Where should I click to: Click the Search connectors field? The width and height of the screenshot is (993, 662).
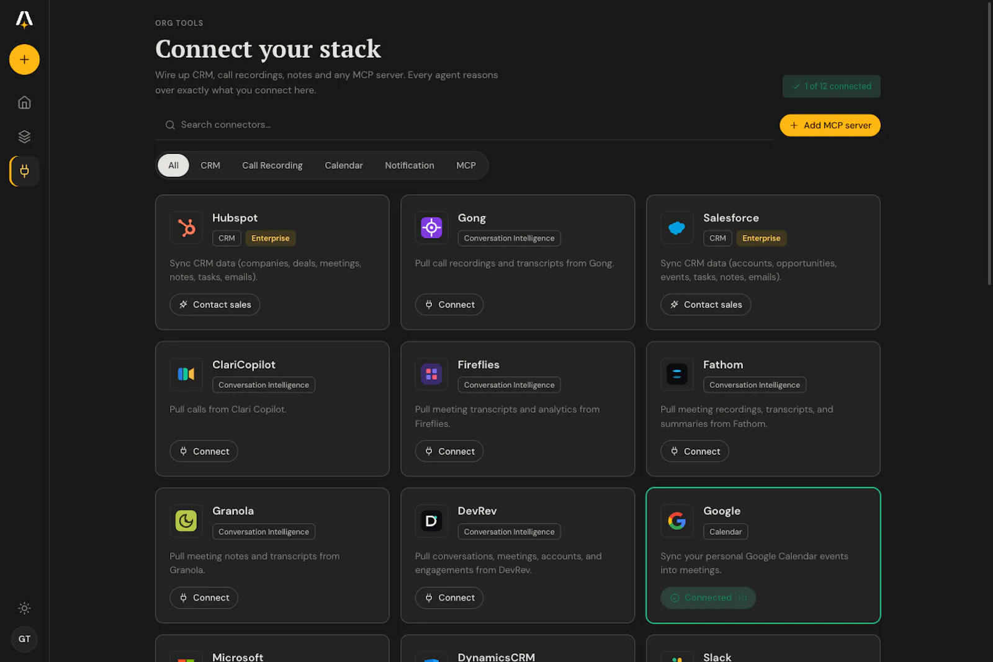[x=464, y=125]
